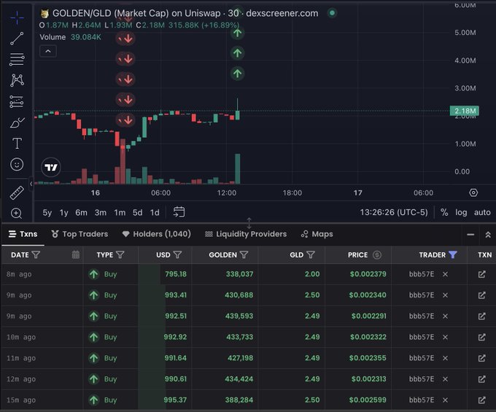This screenshot has width=496, height=412.
Task: Click the chart title GOLDEN/GLD symbol
Action: [x=82, y=13]
